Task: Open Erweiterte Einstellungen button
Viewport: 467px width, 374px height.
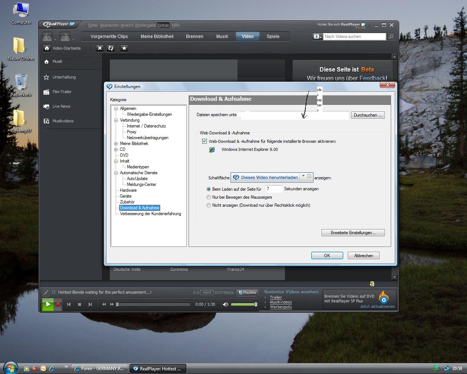Action: 353,233
